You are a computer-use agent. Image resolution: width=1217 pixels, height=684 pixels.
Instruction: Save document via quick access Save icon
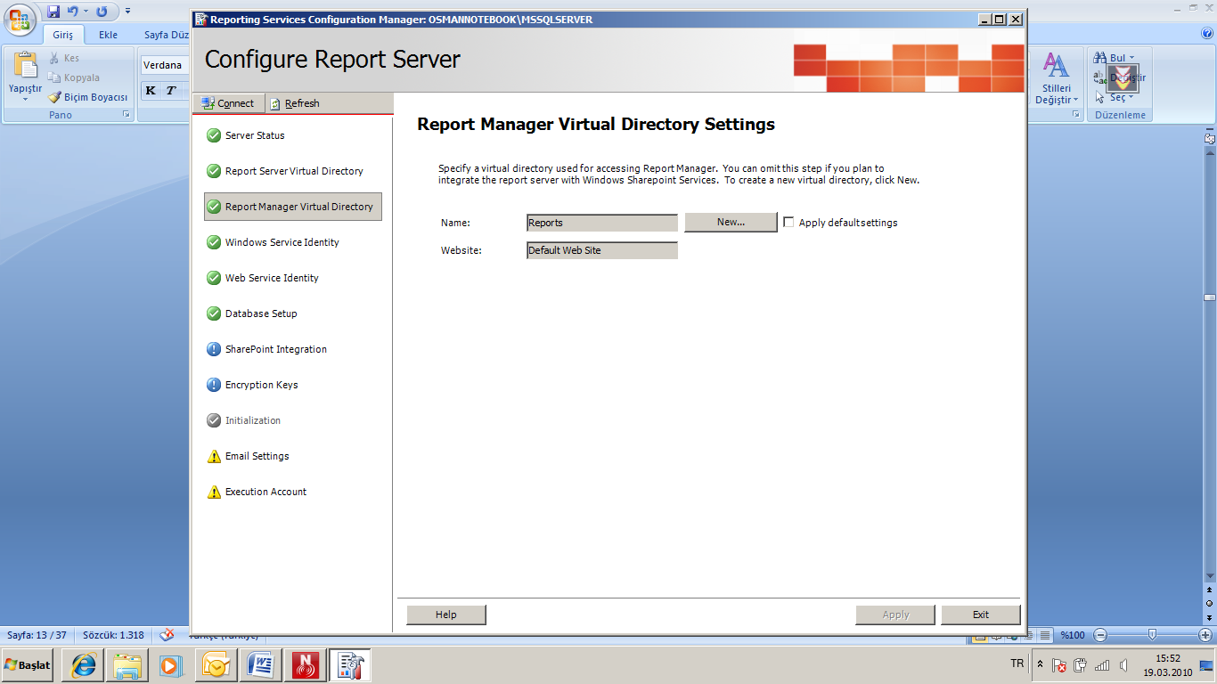(x=53, y=11)
